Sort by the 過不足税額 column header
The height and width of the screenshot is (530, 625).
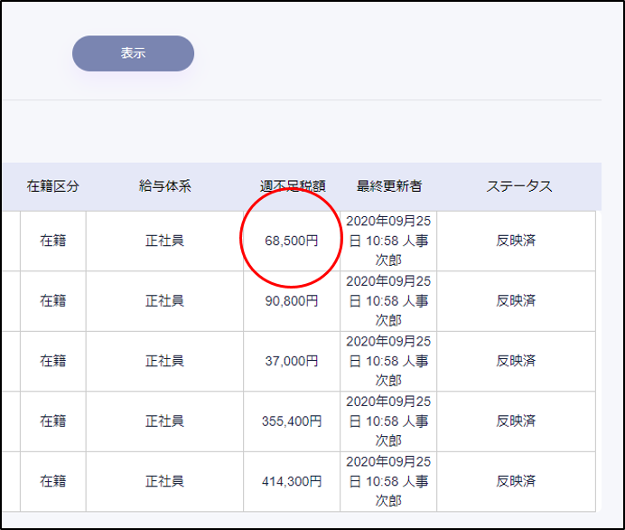(x=291, y=186)
